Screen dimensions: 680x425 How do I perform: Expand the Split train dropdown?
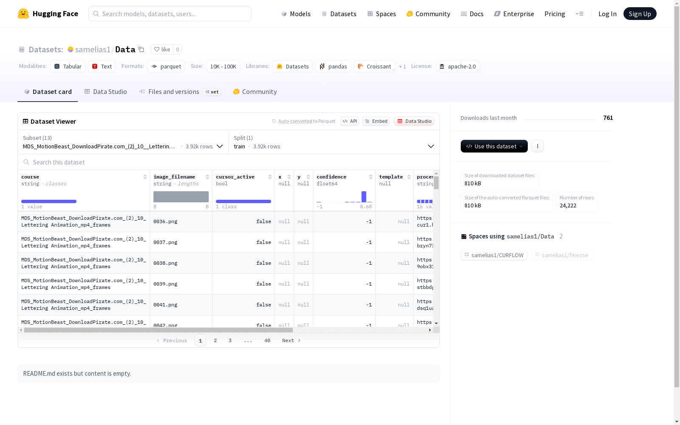click(x=334, y=142)
